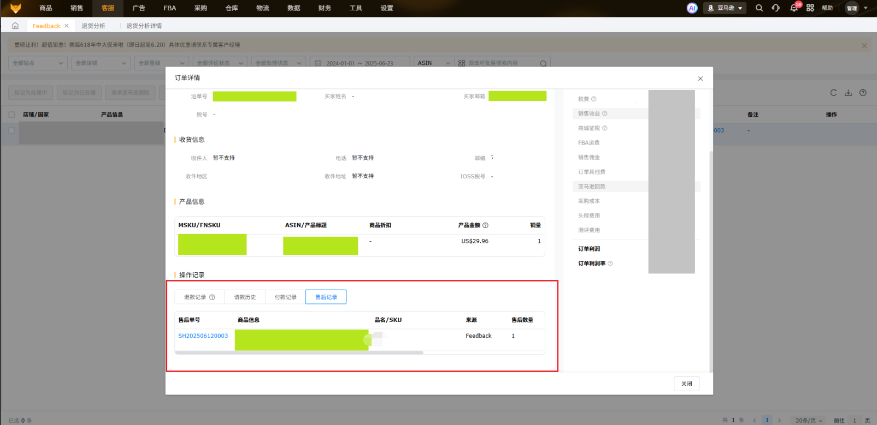The width and height of the screenshot is (877, 425).
Task: Click the help icon next to 产品金额
Action: (485, 225)
